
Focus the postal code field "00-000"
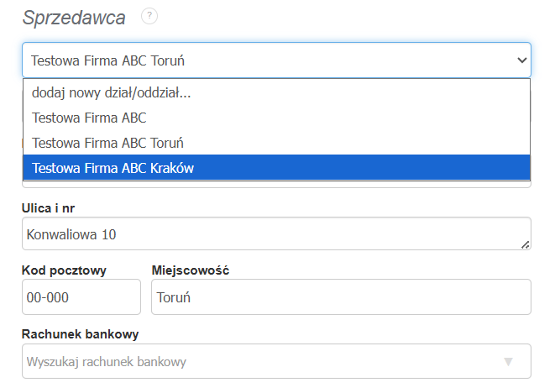(81, 297)
